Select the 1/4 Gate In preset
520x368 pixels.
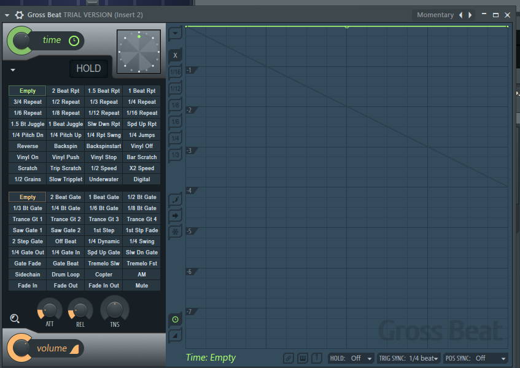(66, 253)
